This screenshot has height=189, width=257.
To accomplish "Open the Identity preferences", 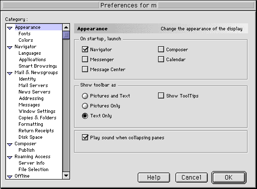I will click(27, 79).
